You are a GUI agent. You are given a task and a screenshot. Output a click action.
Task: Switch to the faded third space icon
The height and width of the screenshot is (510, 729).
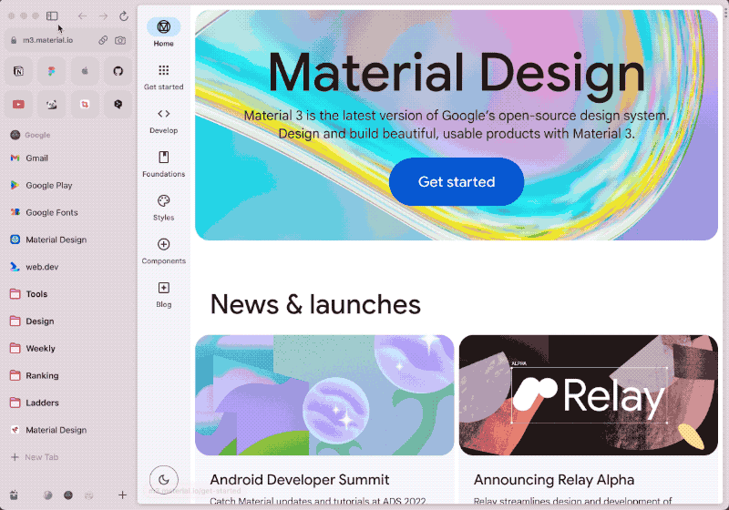pyautogui.click(x=88, y=495)
